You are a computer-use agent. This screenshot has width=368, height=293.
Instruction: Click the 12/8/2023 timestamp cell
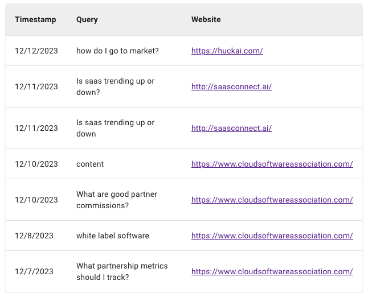click(x=34, y=236)
